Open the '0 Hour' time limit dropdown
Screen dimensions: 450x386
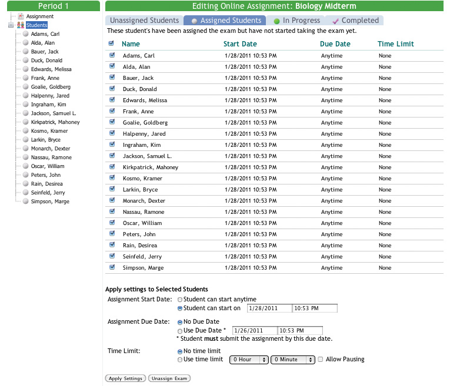249,360
